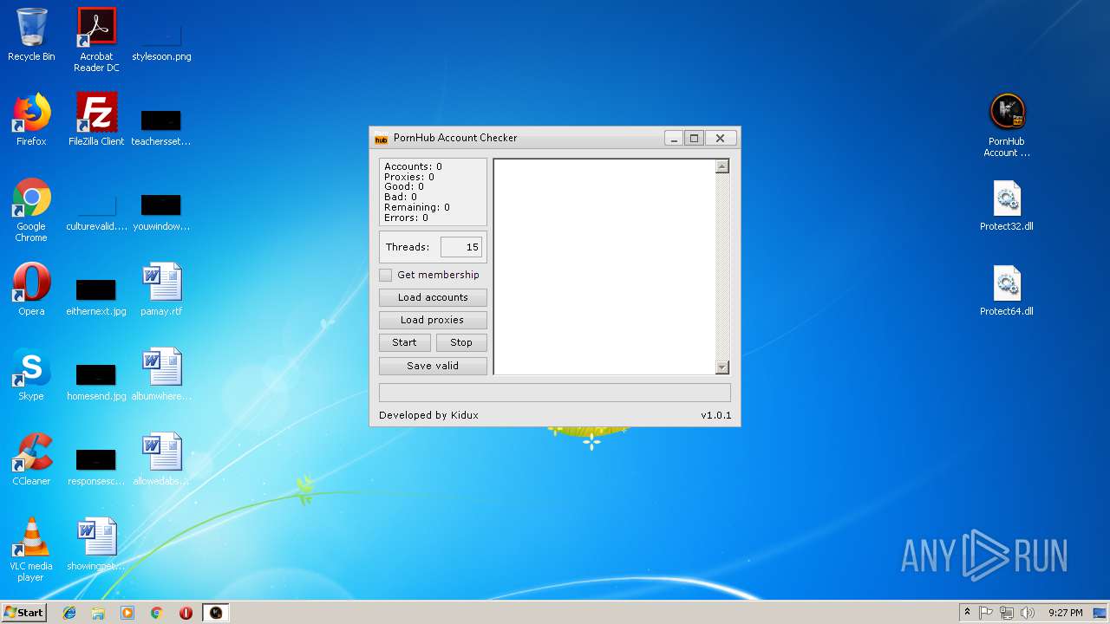This screenshot has width=1110, height=624.
Task: Open the Skype desktop shortcut
Action: 31,374
